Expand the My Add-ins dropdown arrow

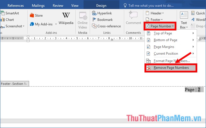[x=56, y=24]
